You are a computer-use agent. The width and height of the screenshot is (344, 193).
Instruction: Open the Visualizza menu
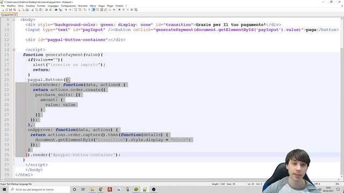tap(30, 6)
